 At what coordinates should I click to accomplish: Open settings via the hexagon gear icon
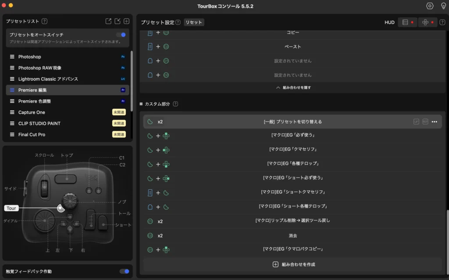pos(430,6)
